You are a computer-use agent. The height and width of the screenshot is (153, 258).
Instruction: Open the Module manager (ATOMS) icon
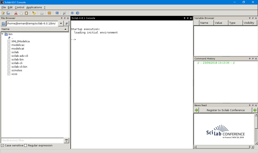coord(49,13)
